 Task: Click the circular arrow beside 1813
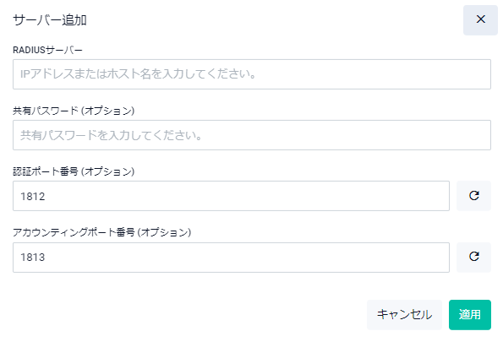tap(473, 257)
